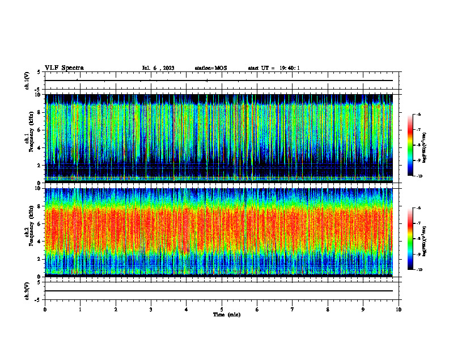Click the time axis tick label "10"
449x347 pixels.
pyautogui.click(x=399, y=310)
